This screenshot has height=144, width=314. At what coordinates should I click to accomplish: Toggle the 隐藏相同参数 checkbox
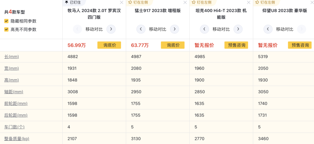tap(6, 21)
